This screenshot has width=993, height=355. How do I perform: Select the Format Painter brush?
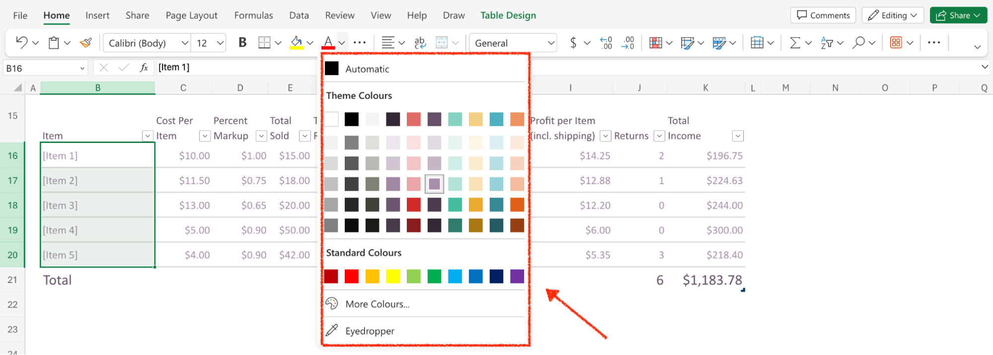tap(86, 43)
